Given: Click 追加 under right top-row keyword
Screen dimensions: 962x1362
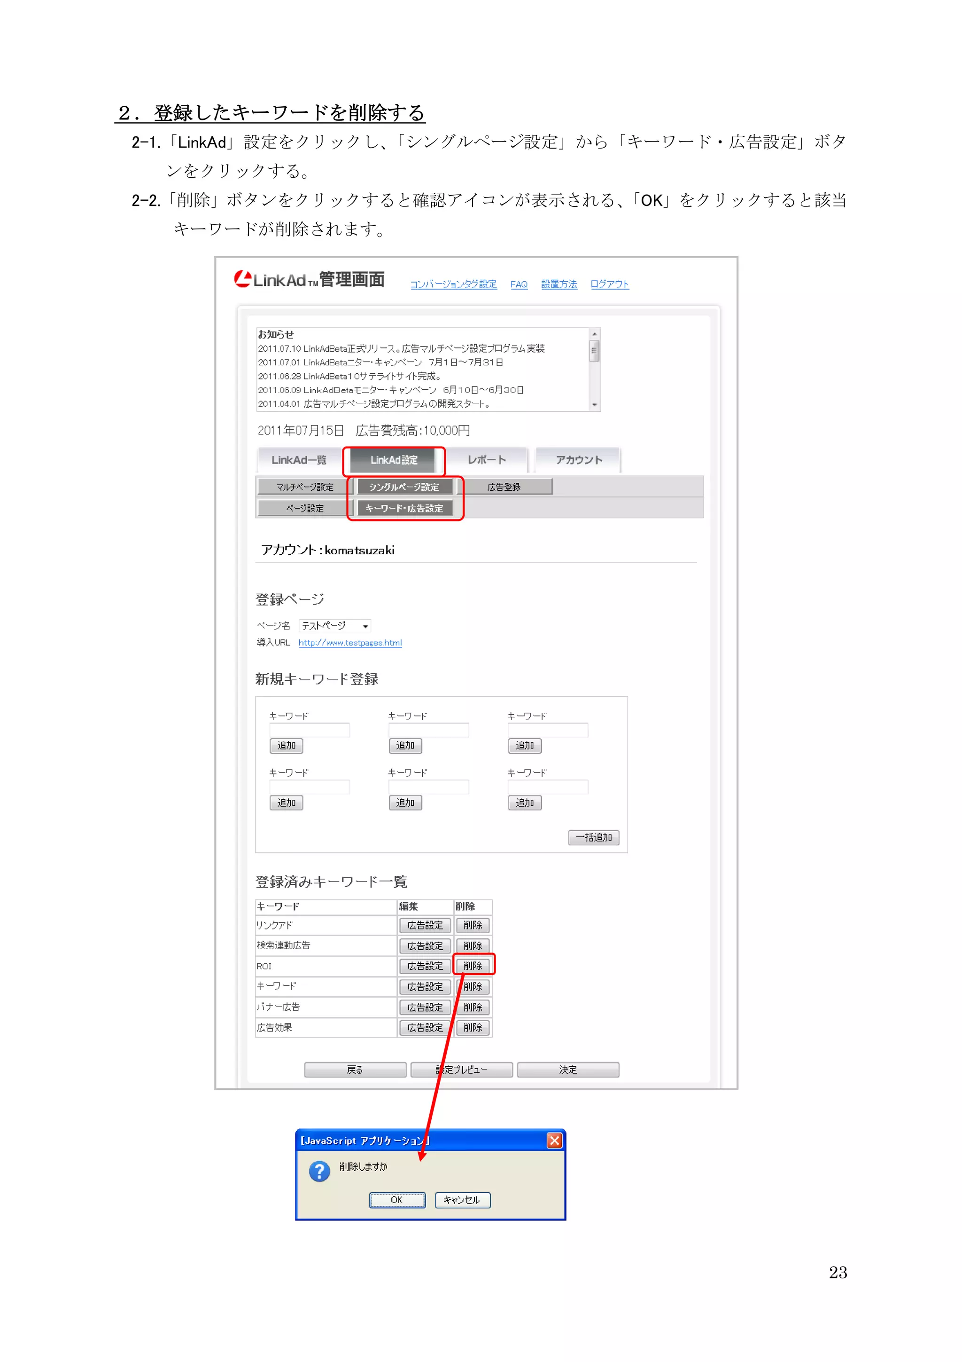Looking at the screenshot, I should [525, 746].
